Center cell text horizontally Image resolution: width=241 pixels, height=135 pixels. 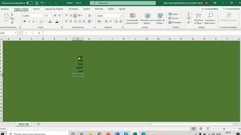[71, 21]
